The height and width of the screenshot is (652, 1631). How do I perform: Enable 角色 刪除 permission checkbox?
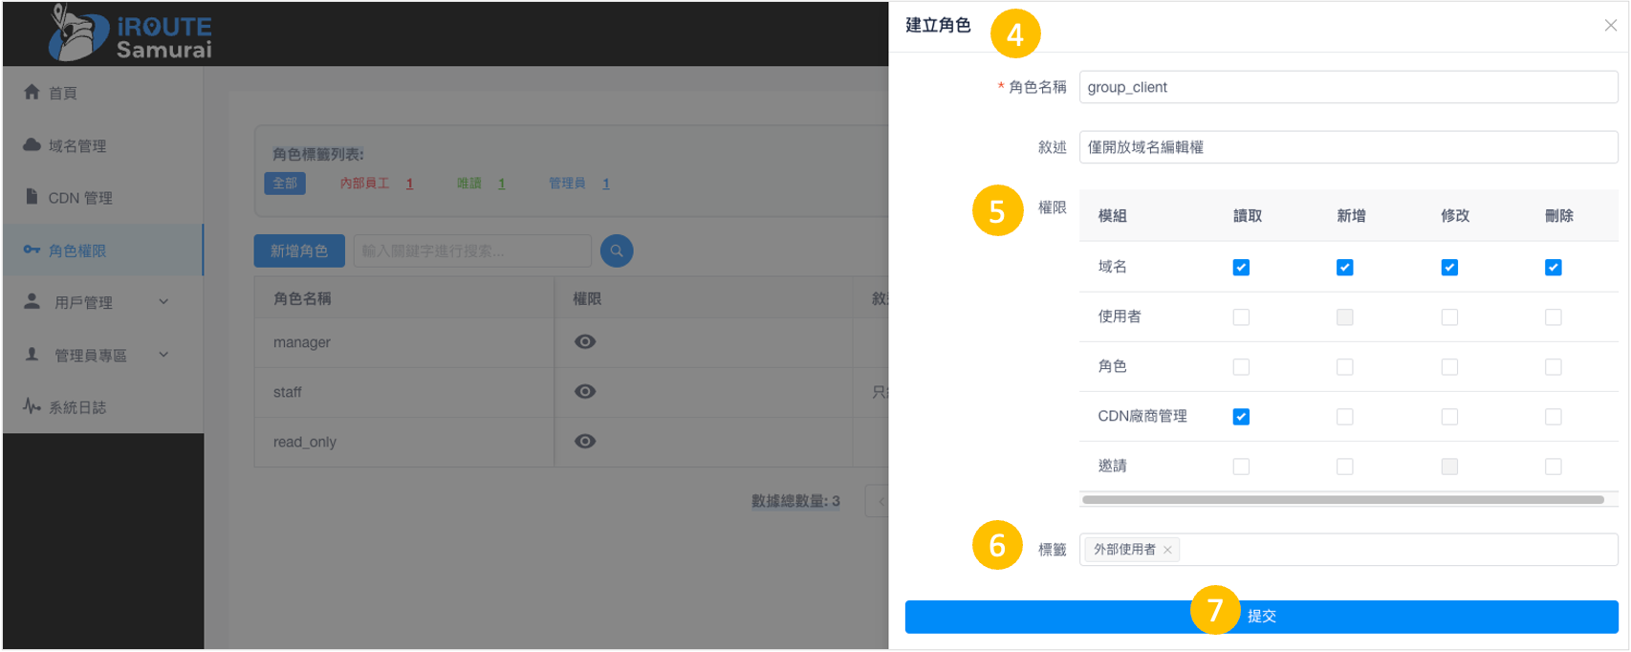coord(1553,367)
